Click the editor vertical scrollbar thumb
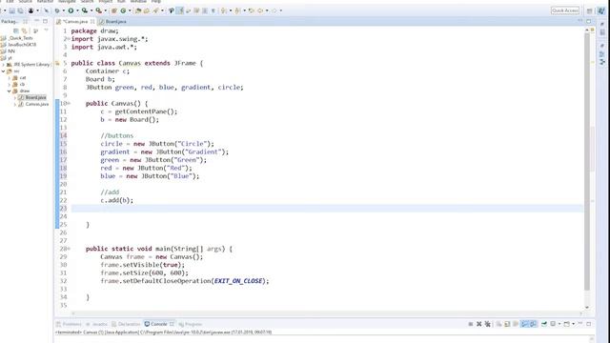The height and width of the screenshot is (343, 610). coord(587,161)
